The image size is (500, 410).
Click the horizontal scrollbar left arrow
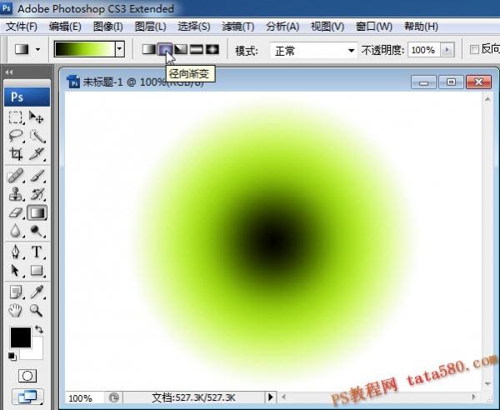coord(284,397)
